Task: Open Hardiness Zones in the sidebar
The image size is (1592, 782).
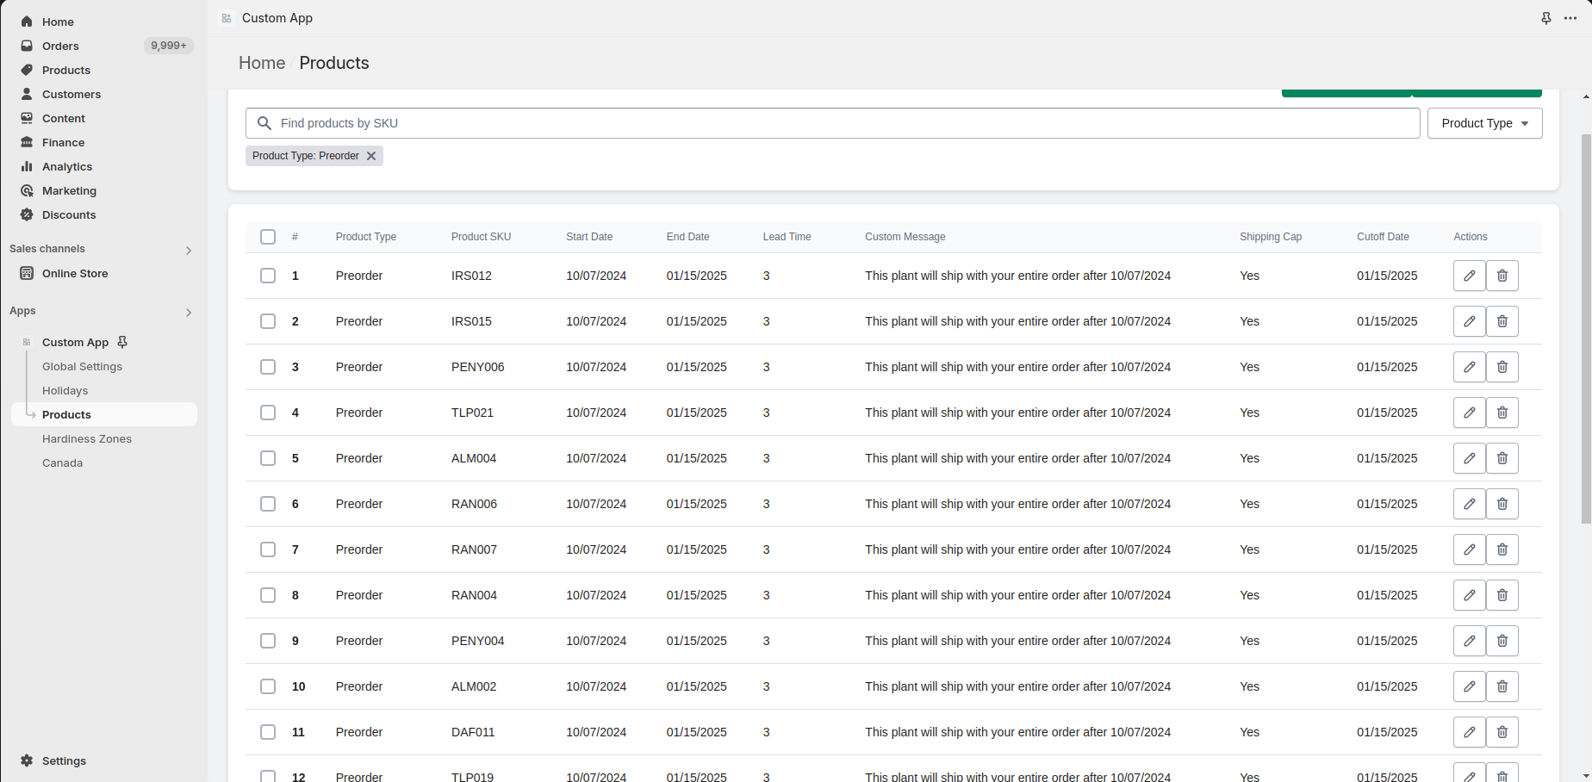Action: [x=87, y=438]
